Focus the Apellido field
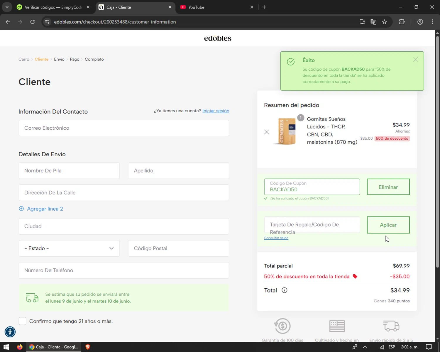This screenshot has height=352, width=440. (x=178, y=170)
